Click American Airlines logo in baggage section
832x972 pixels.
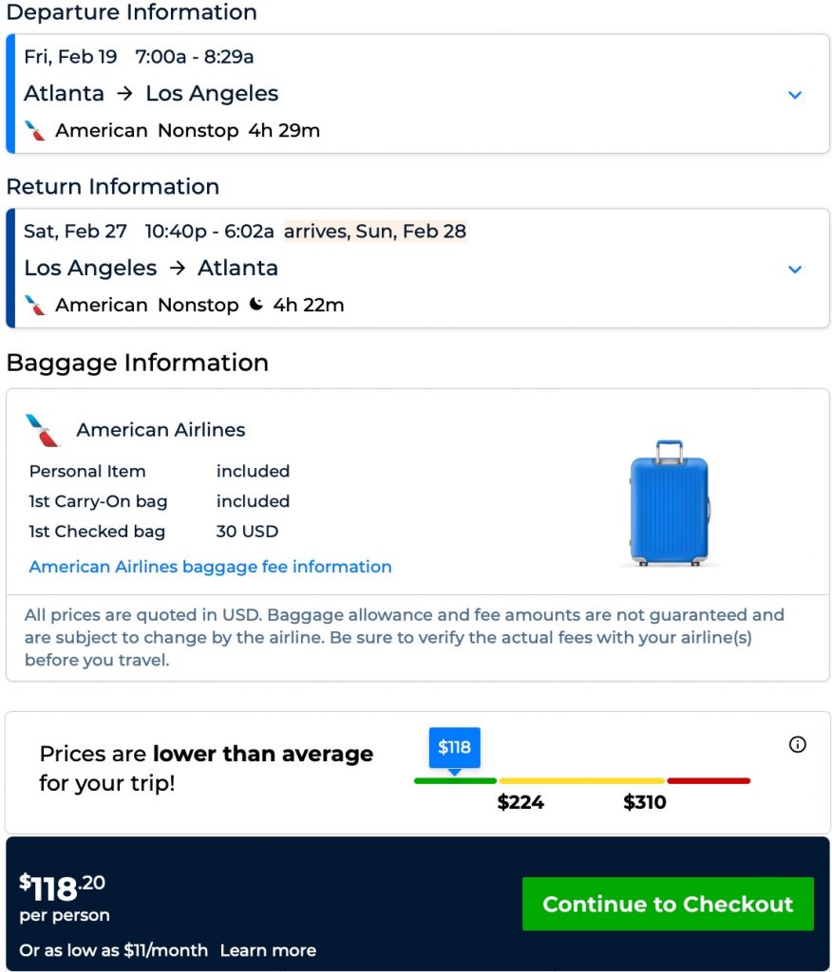click(43, 430)
